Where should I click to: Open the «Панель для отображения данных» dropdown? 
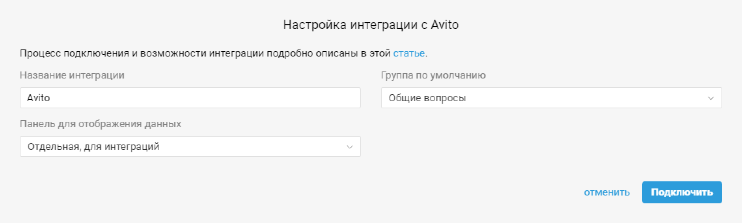pyautogui.click(x=190, y=146)
